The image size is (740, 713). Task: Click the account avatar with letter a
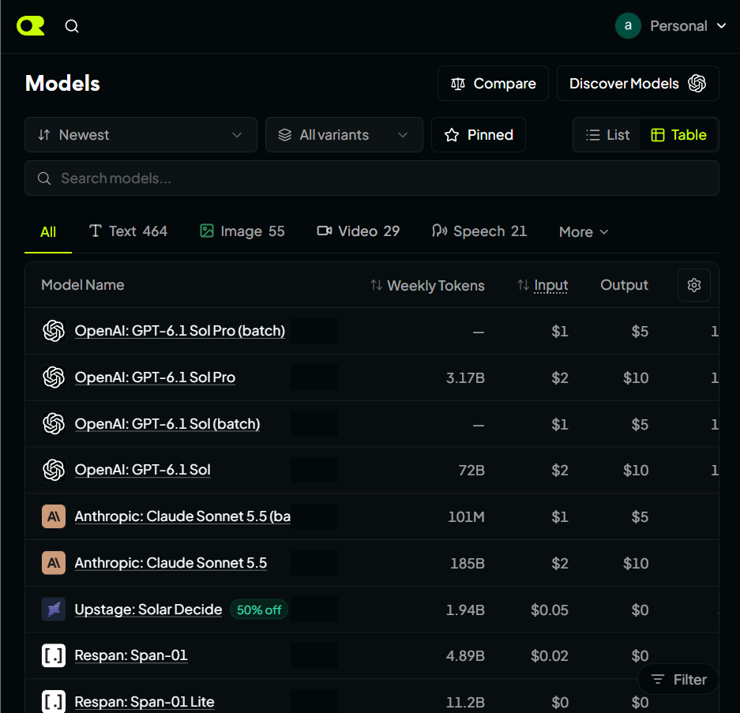click(x=628, y=26)
